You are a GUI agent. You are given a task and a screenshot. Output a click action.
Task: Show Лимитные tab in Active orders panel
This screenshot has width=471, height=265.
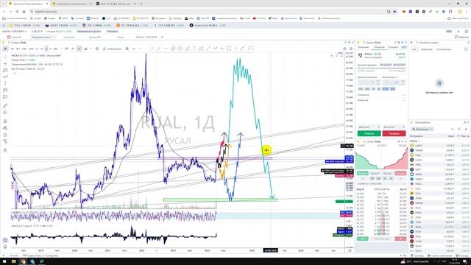tap(427, 49)
